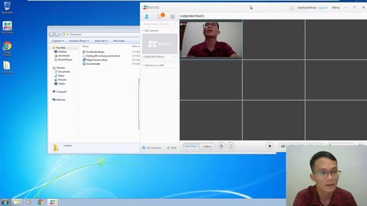Collapse the Devices on LAN section
Viewport: 367px width, 206px height.
click(x=143, y=65)
